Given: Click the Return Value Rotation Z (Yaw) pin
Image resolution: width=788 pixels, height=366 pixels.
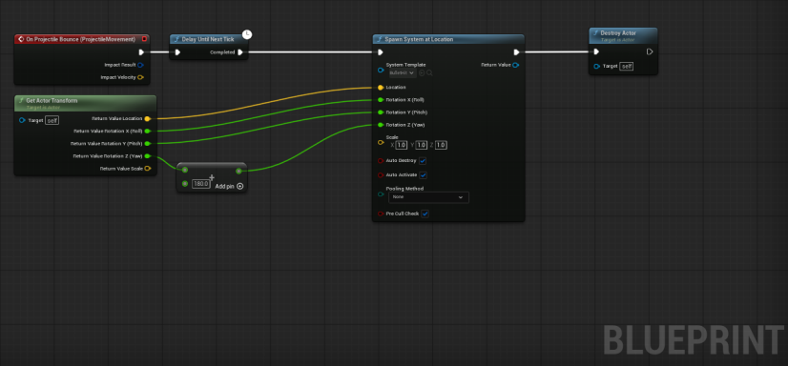Looking at the screenshot, I should coord(147,156).
